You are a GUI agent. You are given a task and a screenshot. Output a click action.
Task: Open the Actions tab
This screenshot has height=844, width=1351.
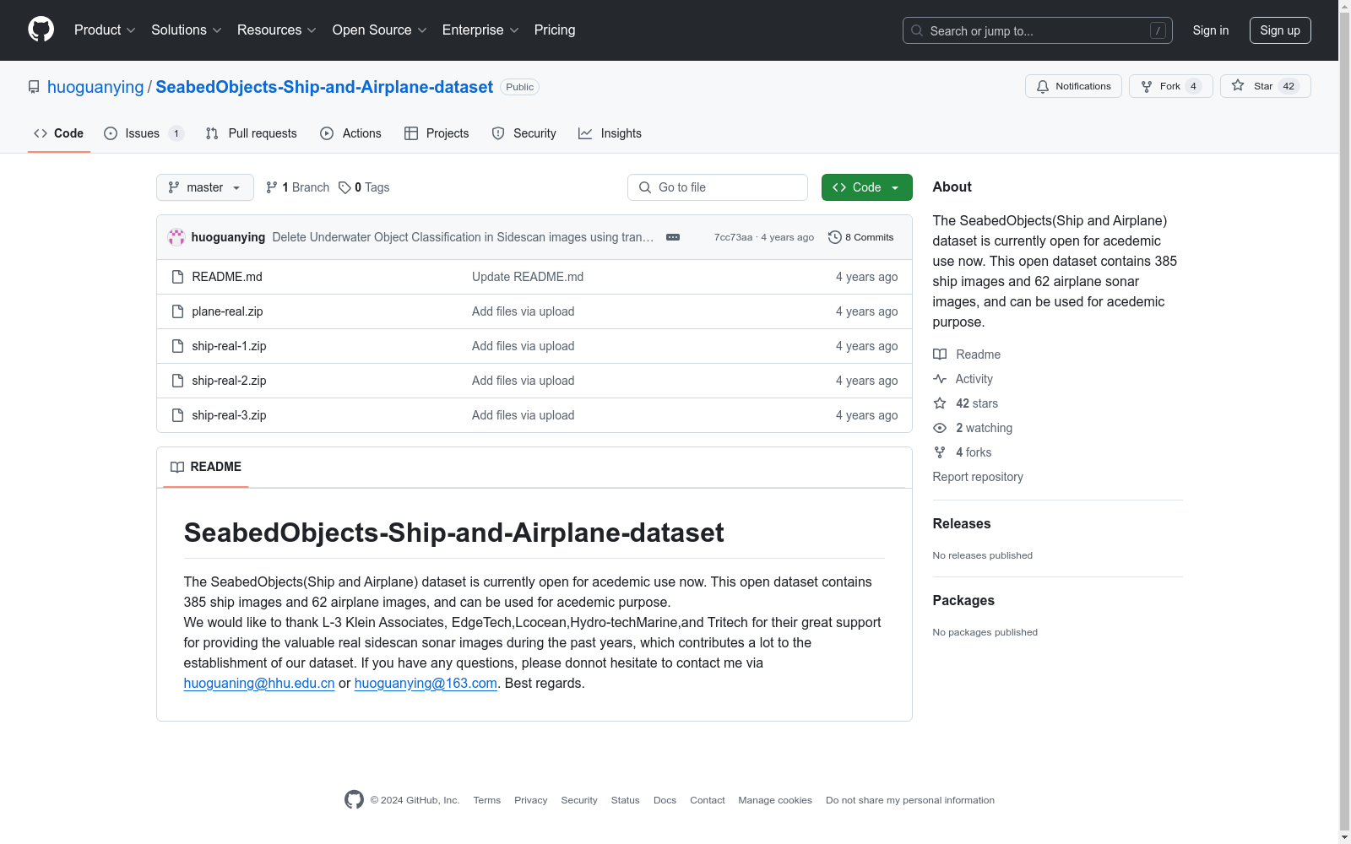pyautogui.click(x=351, y=133)
